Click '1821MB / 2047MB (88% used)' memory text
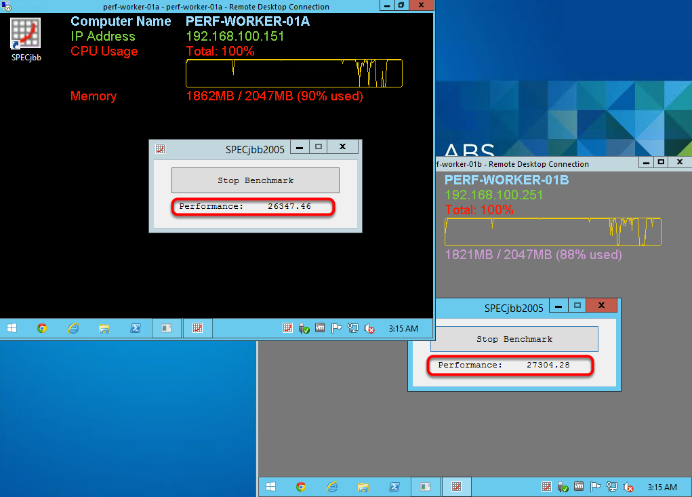This screenshot has width=692, height=497. point(533,255)
